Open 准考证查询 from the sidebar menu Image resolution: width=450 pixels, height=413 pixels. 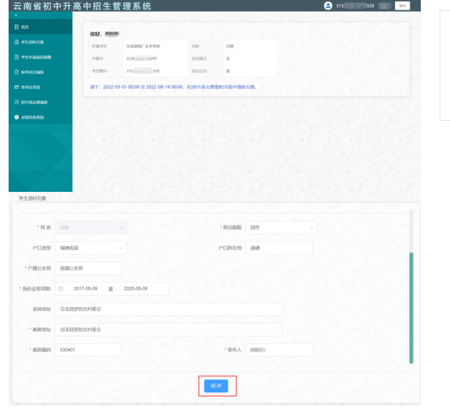tap(41, 87)
